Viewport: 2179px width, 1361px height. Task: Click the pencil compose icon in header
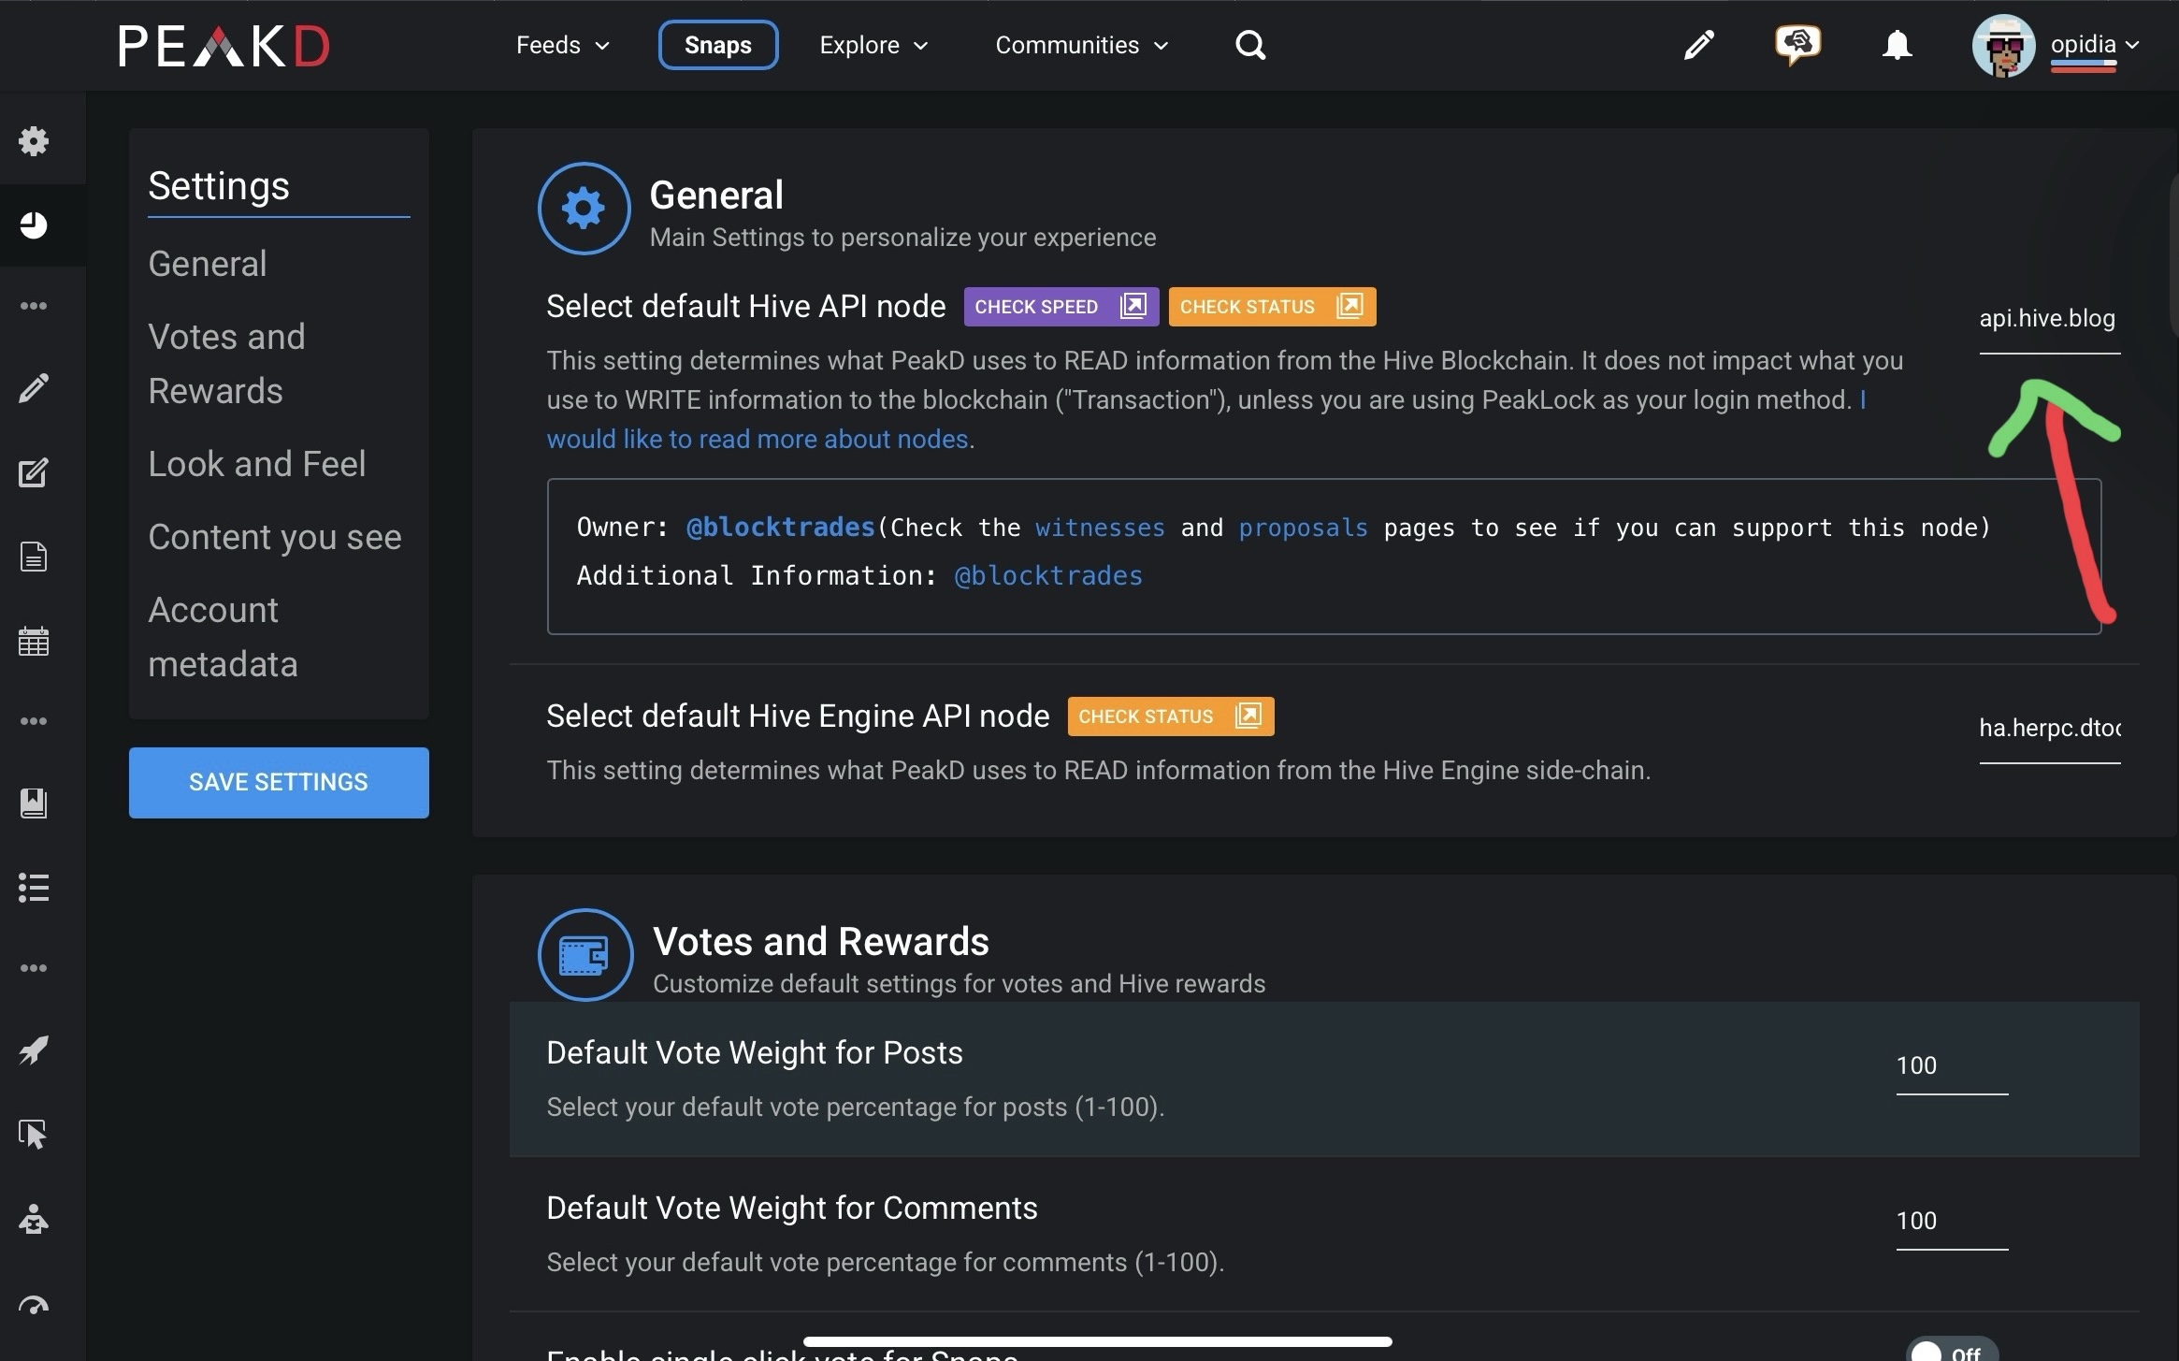1698,45
